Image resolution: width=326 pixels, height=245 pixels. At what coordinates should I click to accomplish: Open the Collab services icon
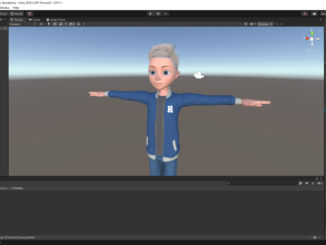pos(305,14)
